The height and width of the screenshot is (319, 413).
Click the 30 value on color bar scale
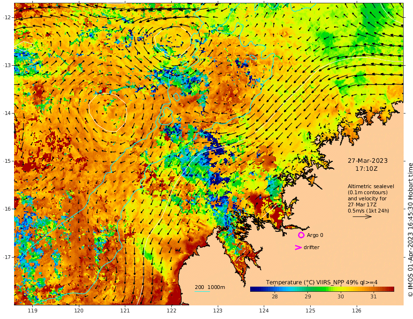click(341, 296)
